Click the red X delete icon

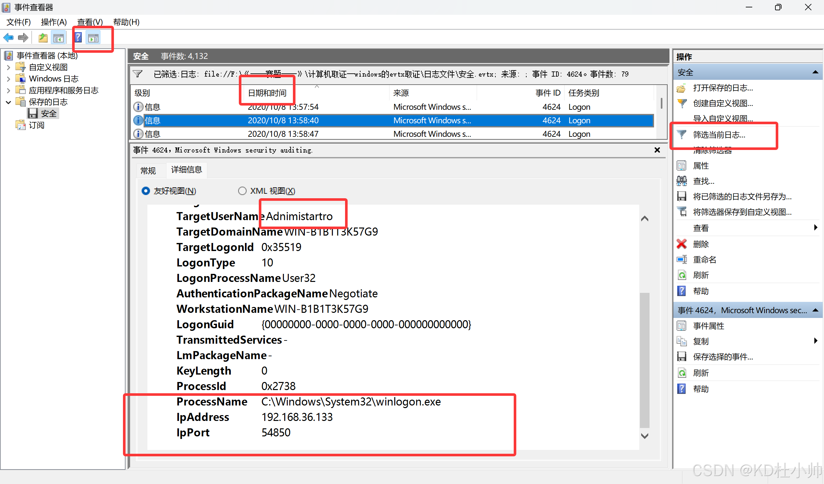tap(682, 244)
